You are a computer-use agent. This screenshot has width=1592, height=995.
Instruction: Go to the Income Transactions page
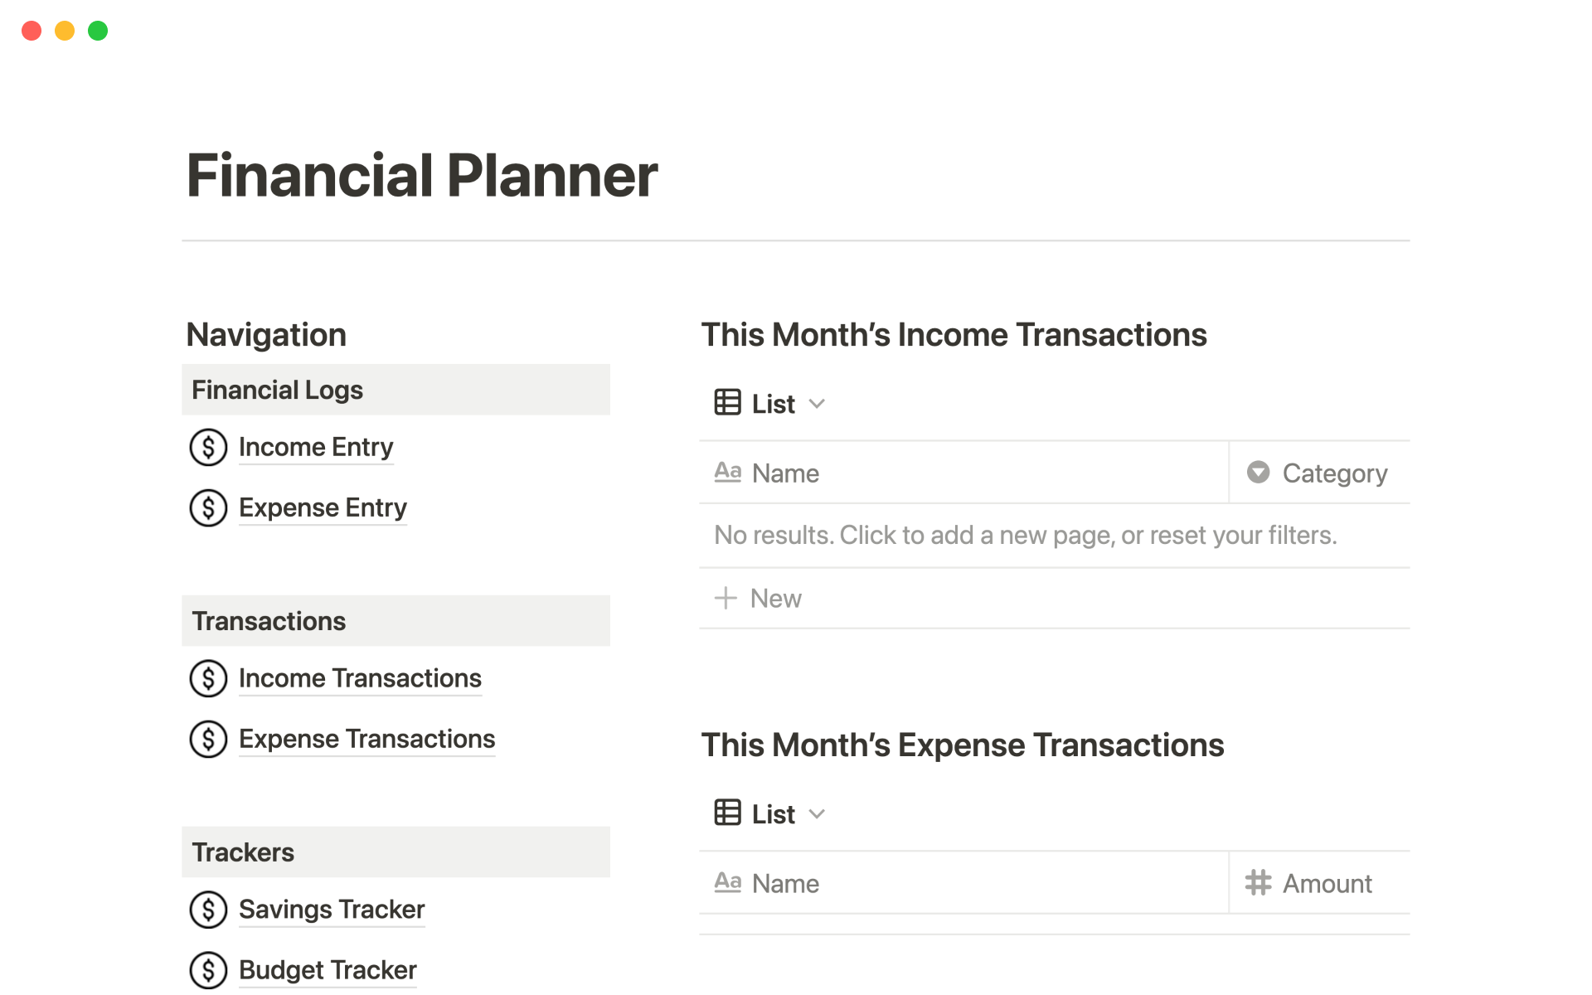coord(360,679)
